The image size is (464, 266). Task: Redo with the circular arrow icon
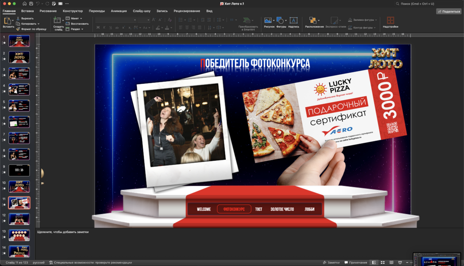[47, 4]
